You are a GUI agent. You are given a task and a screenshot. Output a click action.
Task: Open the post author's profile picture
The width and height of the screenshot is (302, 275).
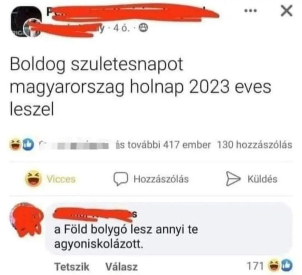26,21
